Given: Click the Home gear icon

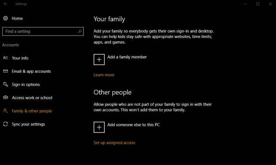Looking at the screenshot, I should (x=6, y=18).
